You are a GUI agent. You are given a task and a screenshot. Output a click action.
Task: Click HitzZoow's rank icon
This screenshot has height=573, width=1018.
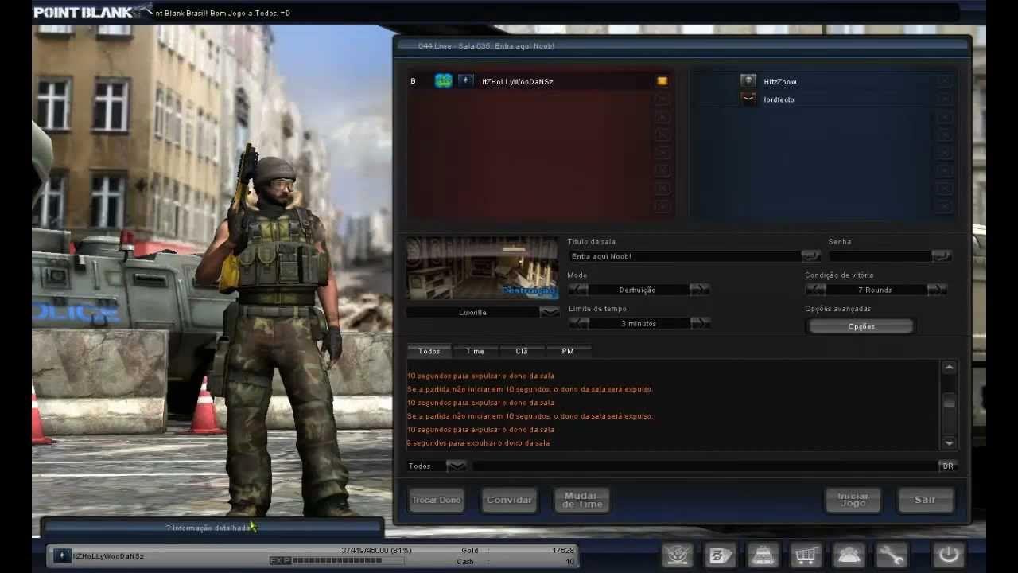point(748,81)
